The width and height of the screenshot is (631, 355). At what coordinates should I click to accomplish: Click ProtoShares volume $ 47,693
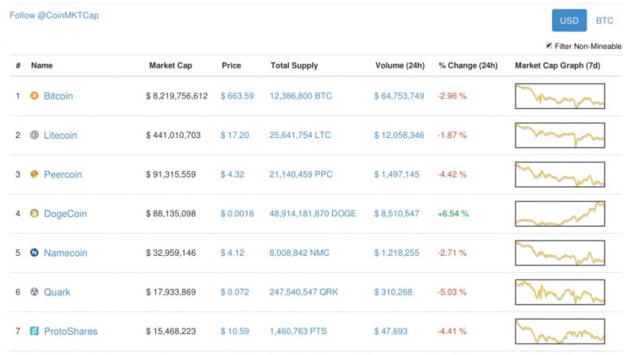coord(391,331)
